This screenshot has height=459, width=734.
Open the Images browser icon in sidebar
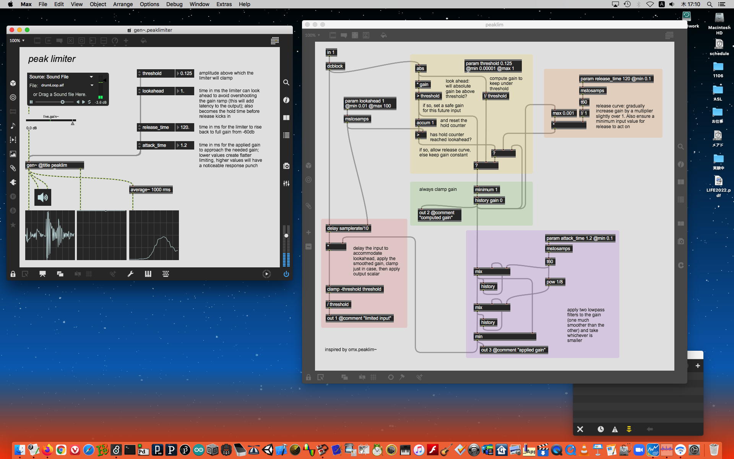point(13,154)
